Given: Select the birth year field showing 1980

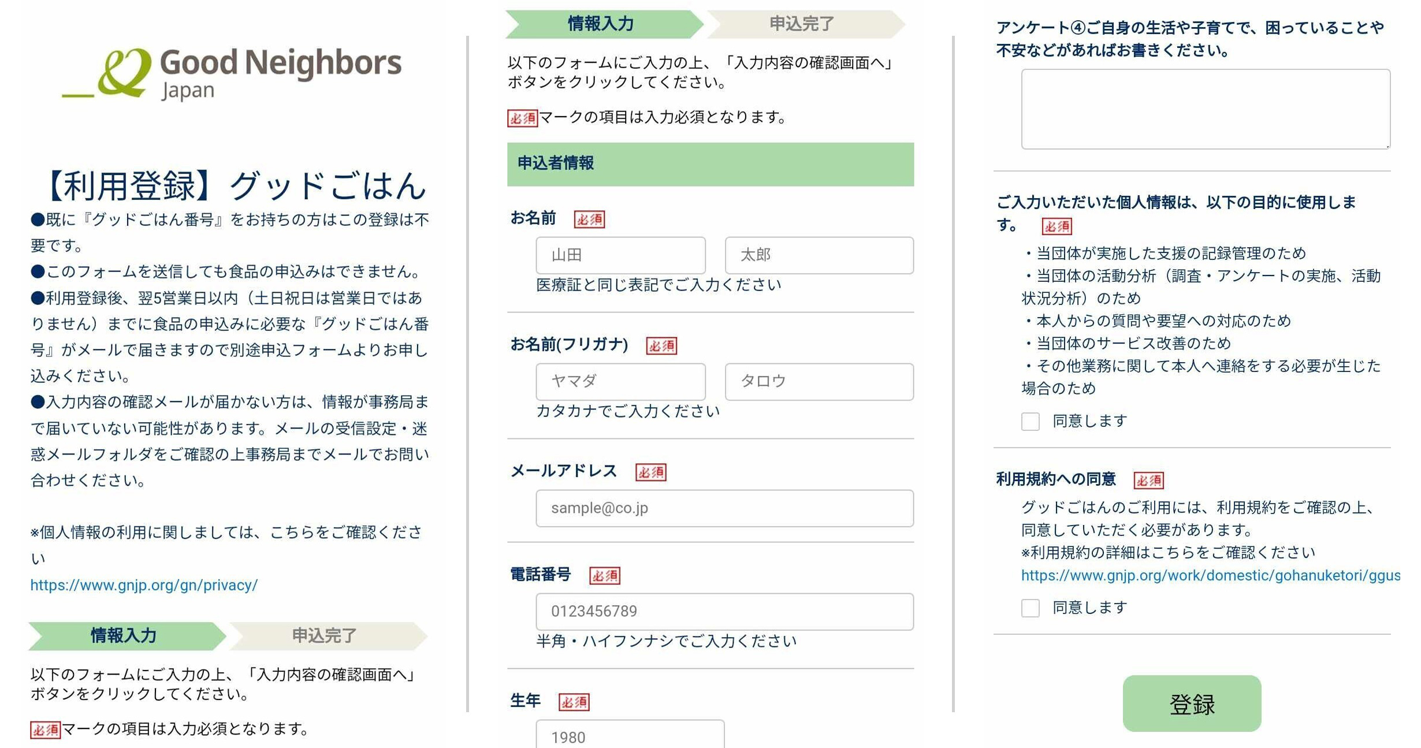Looking at the screenshot, I should coord(630,734).
